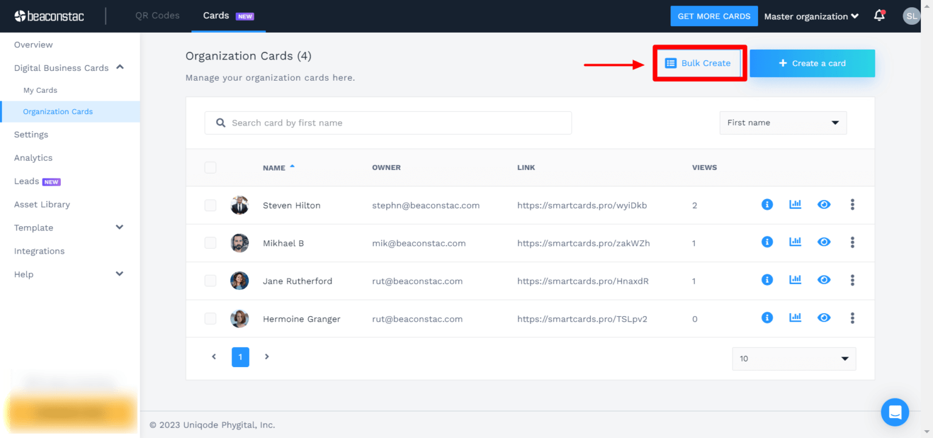This screenshot has width=933, height=438.
Task: Show info for Steven Hilton's card
Action: tap(767, 204)
